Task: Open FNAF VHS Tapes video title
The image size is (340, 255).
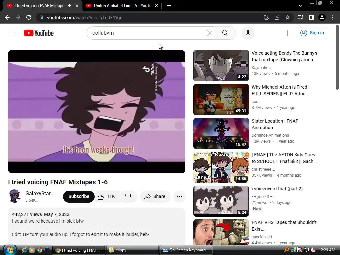Action: tap(284, 226)
